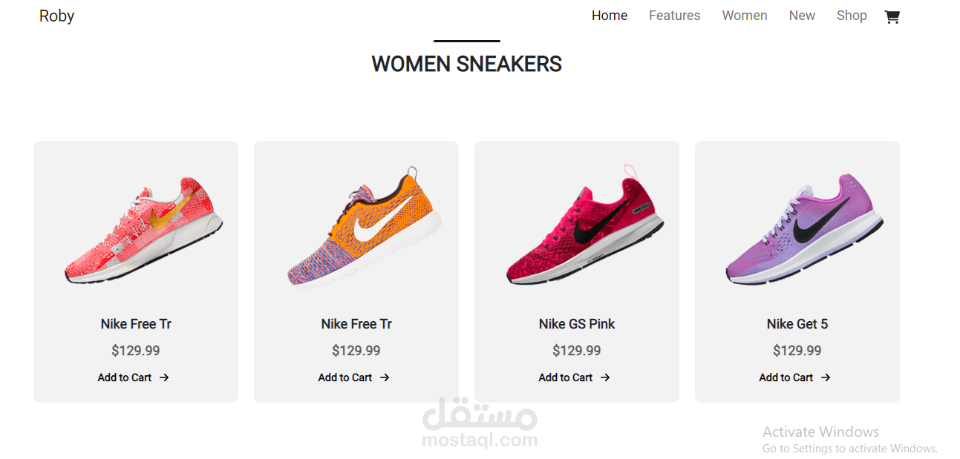Go to the Home nav item
Viewport: 960px width, 459px height.
[x=610, y=16]
